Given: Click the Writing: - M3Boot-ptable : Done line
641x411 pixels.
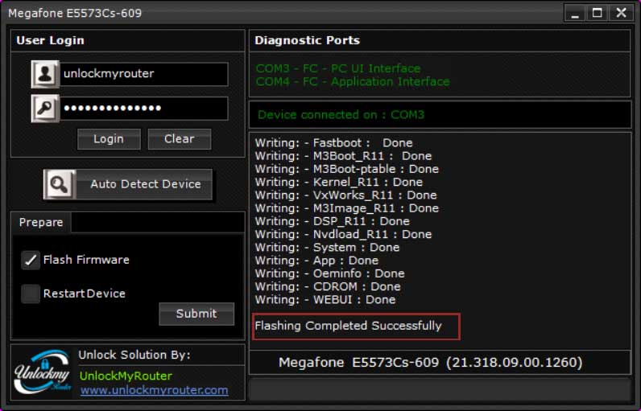Looking at the screenshot, I should pyautogui.click(x=346, y=169).
